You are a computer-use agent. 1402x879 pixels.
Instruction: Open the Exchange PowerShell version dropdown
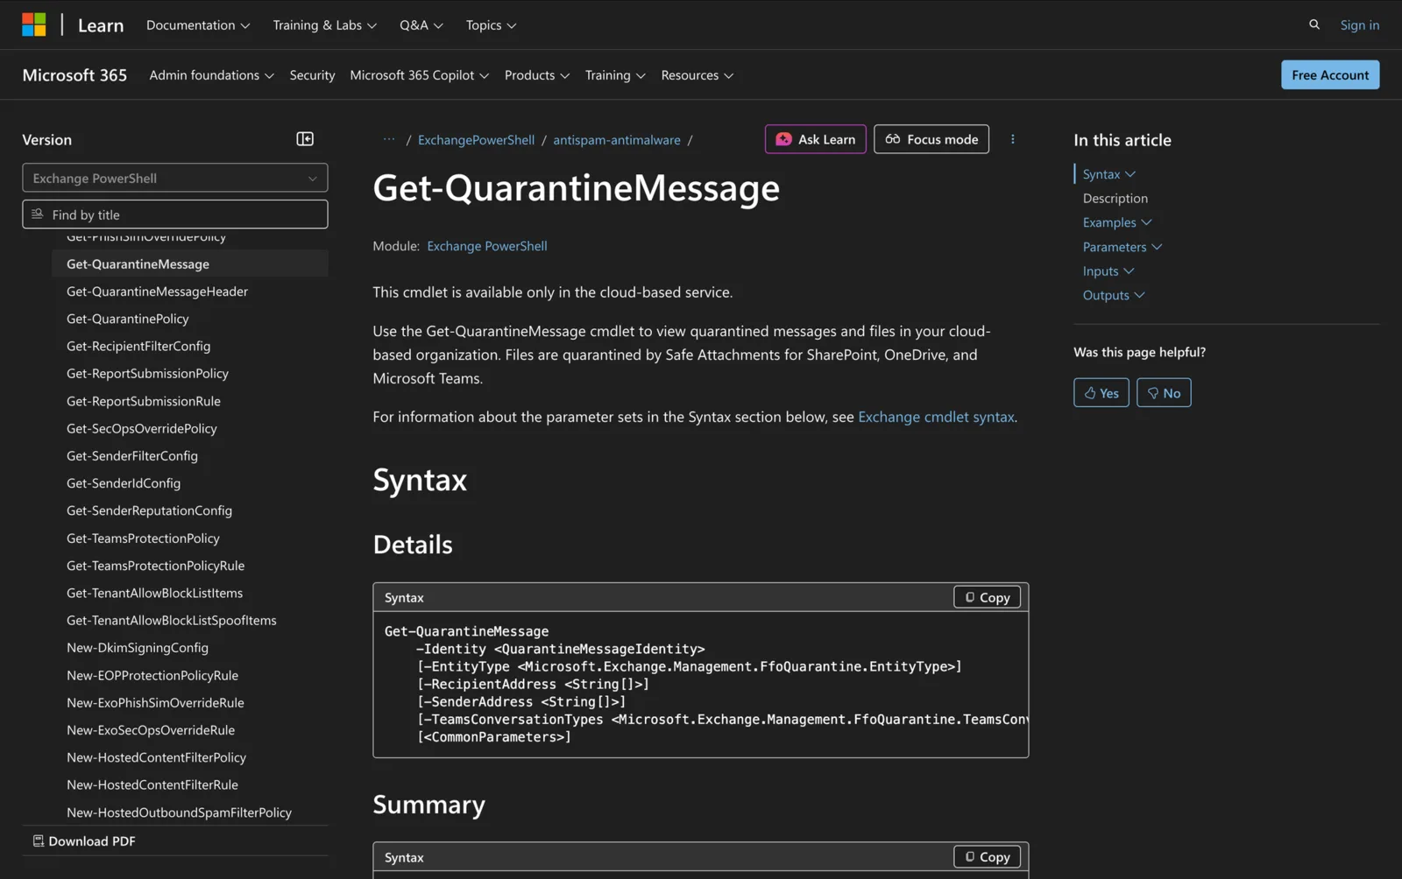click(x=175, y=178)
